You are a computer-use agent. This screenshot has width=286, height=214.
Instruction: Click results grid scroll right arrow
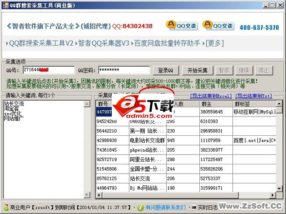pos(273,195)
